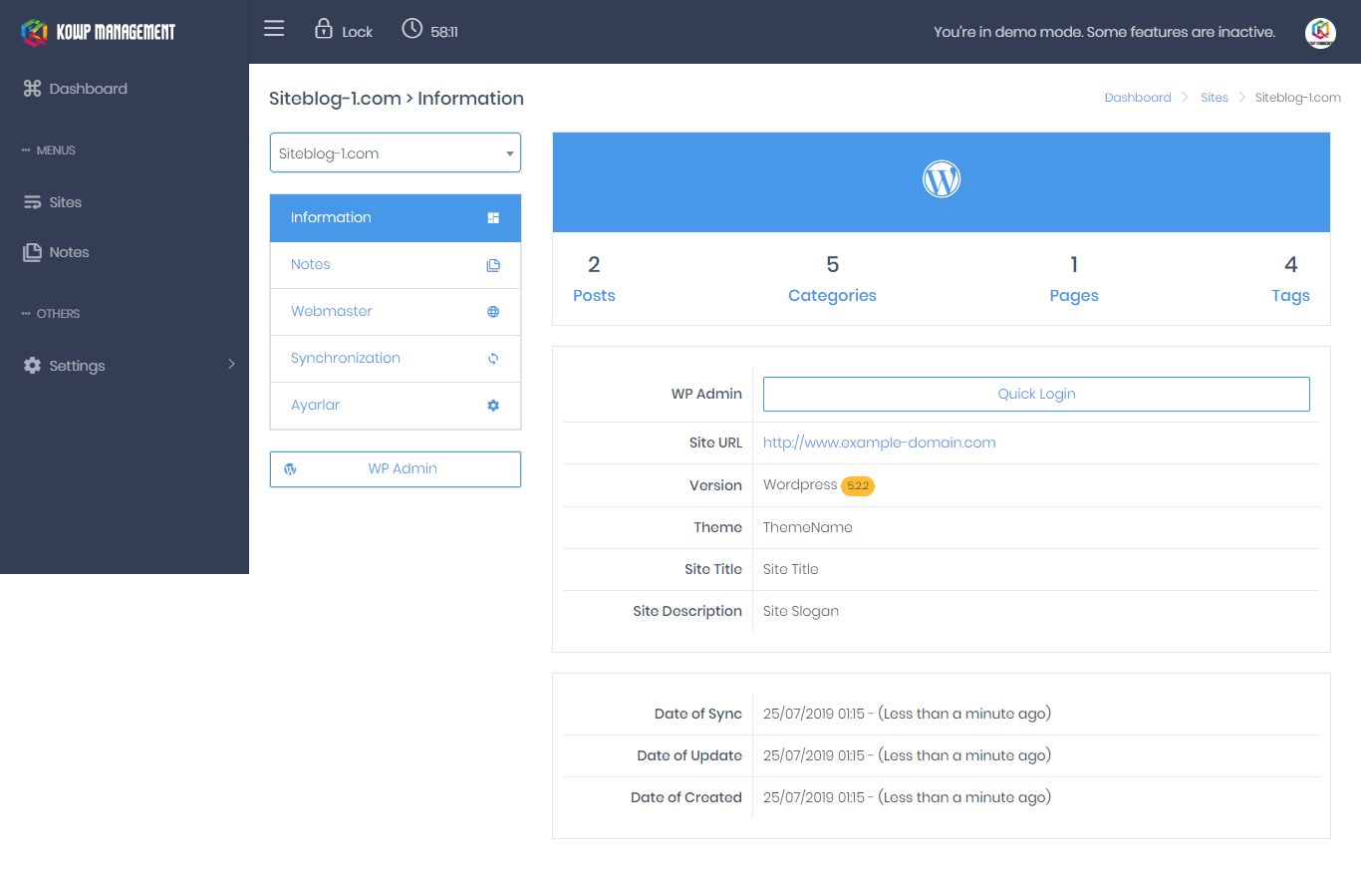This screenshot has height=879, width=1361.
Task: Click the hamburger menu icon in top bar
Action: pos(274,29)
